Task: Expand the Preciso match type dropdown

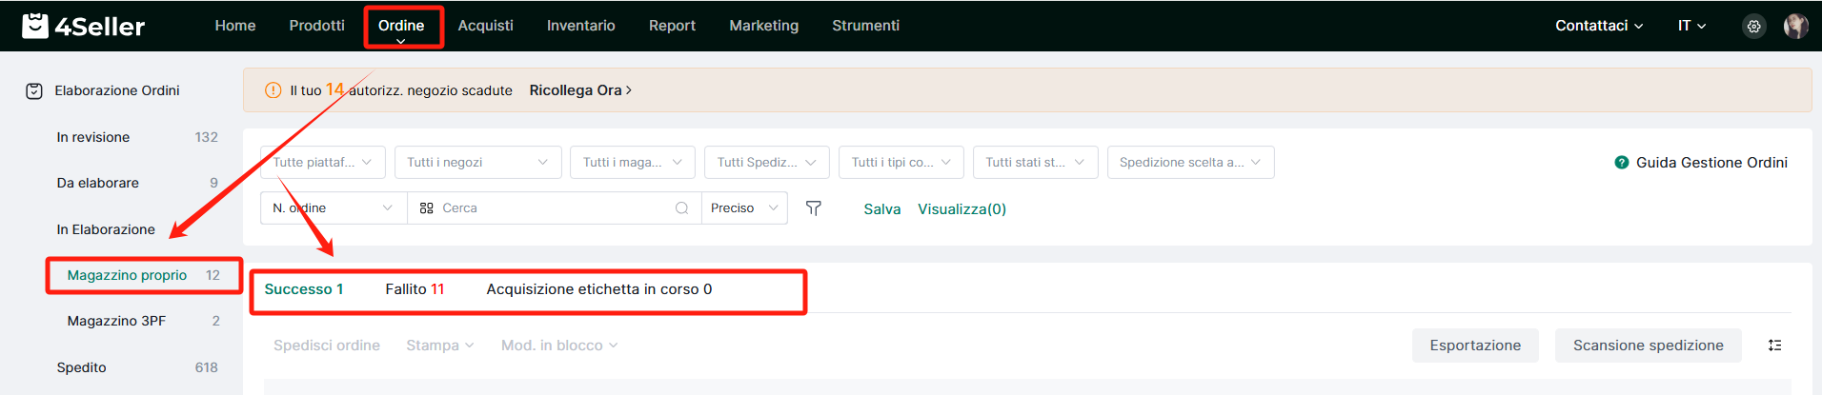Action: pos(744,208)
